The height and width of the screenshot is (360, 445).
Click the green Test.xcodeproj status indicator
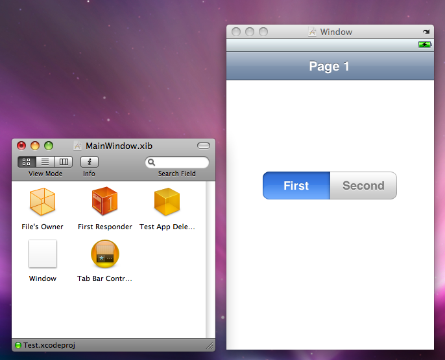pyautogui.click(x=18, y=345)
